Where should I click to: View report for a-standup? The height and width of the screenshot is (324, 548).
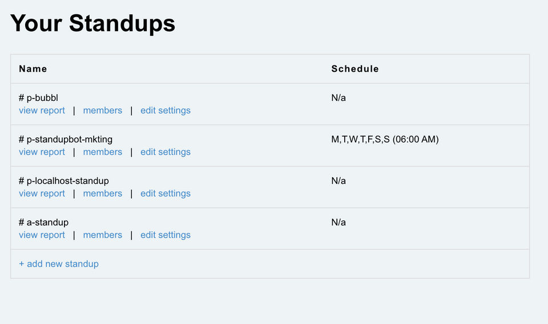42,235
